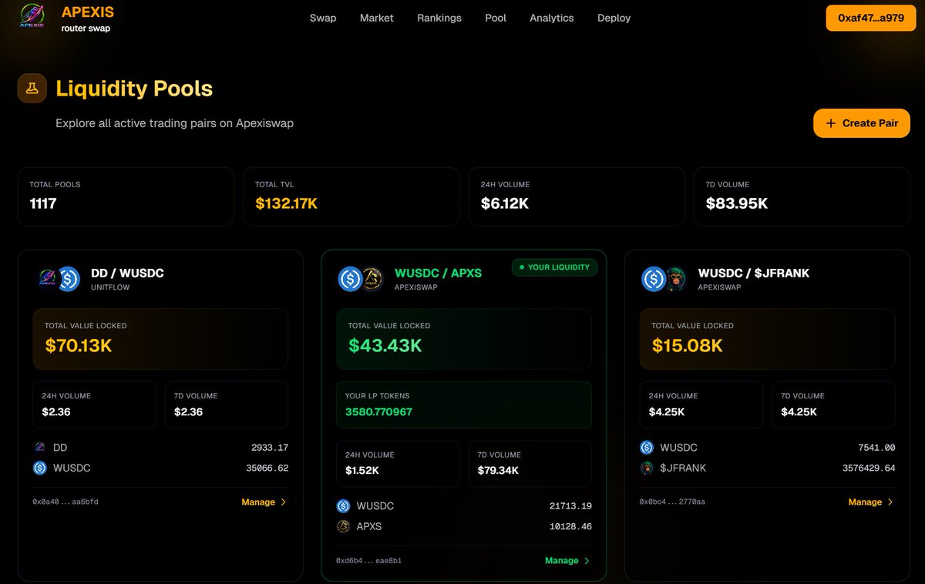Click the DD token icon in DD / WUSDC header

pyautogui.click(x=48, y=279)
